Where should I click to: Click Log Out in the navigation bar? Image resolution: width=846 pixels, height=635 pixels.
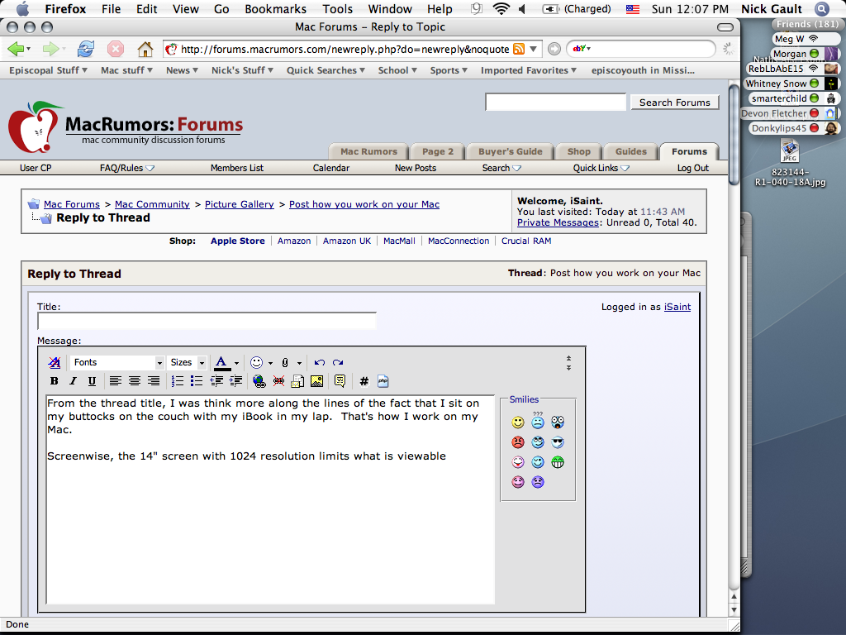[693, 168]
